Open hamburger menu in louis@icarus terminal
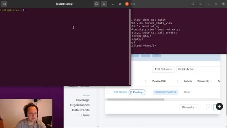 104,4
